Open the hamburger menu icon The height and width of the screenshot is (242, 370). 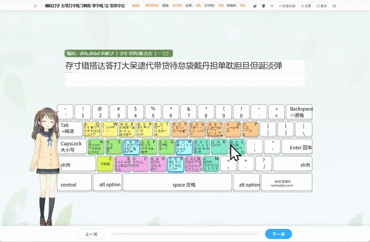pos(35,6)
